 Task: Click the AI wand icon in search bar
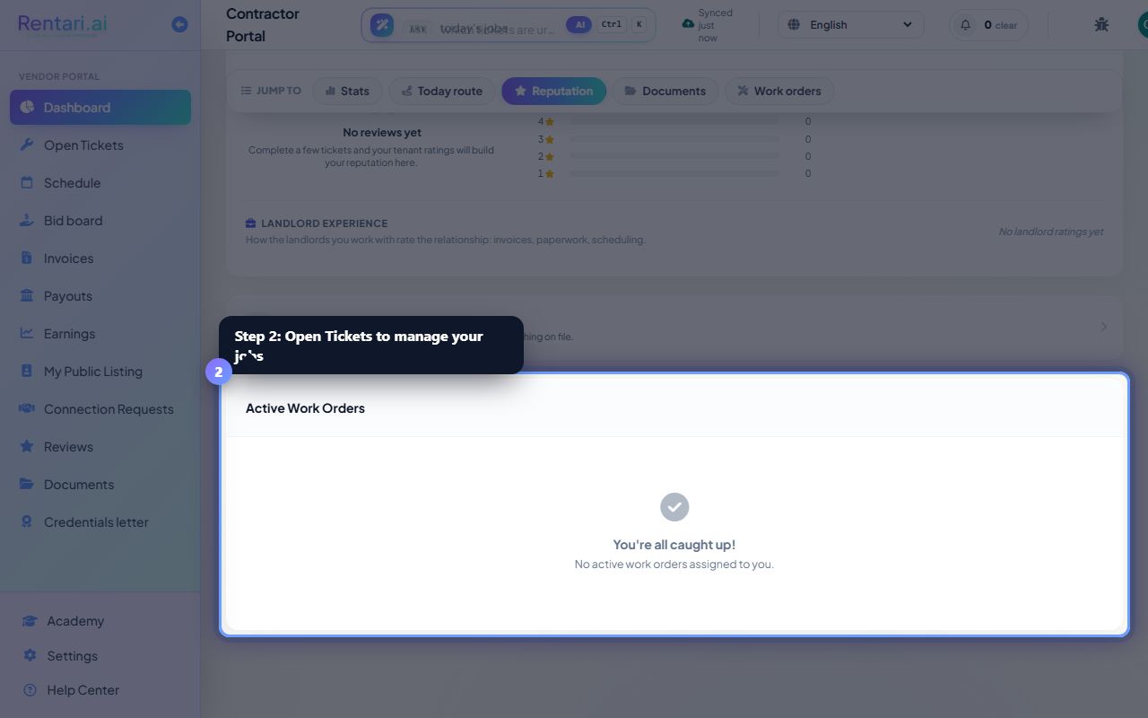[382, 25]
